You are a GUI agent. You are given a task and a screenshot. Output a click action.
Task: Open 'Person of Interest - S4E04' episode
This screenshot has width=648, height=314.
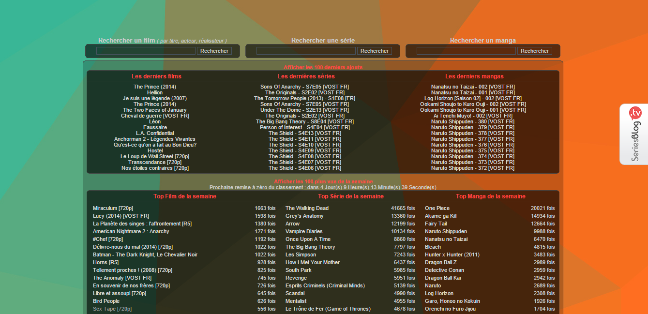click(x=305, y=127)
